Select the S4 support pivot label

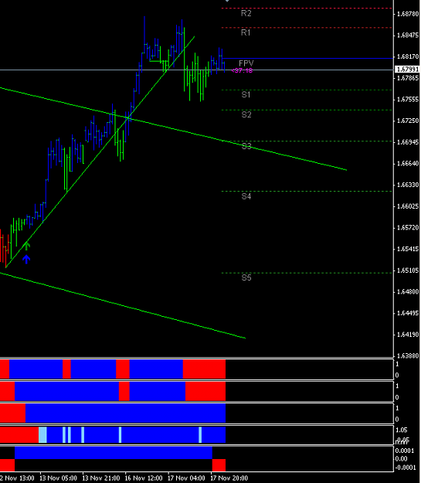pos(246,196)
